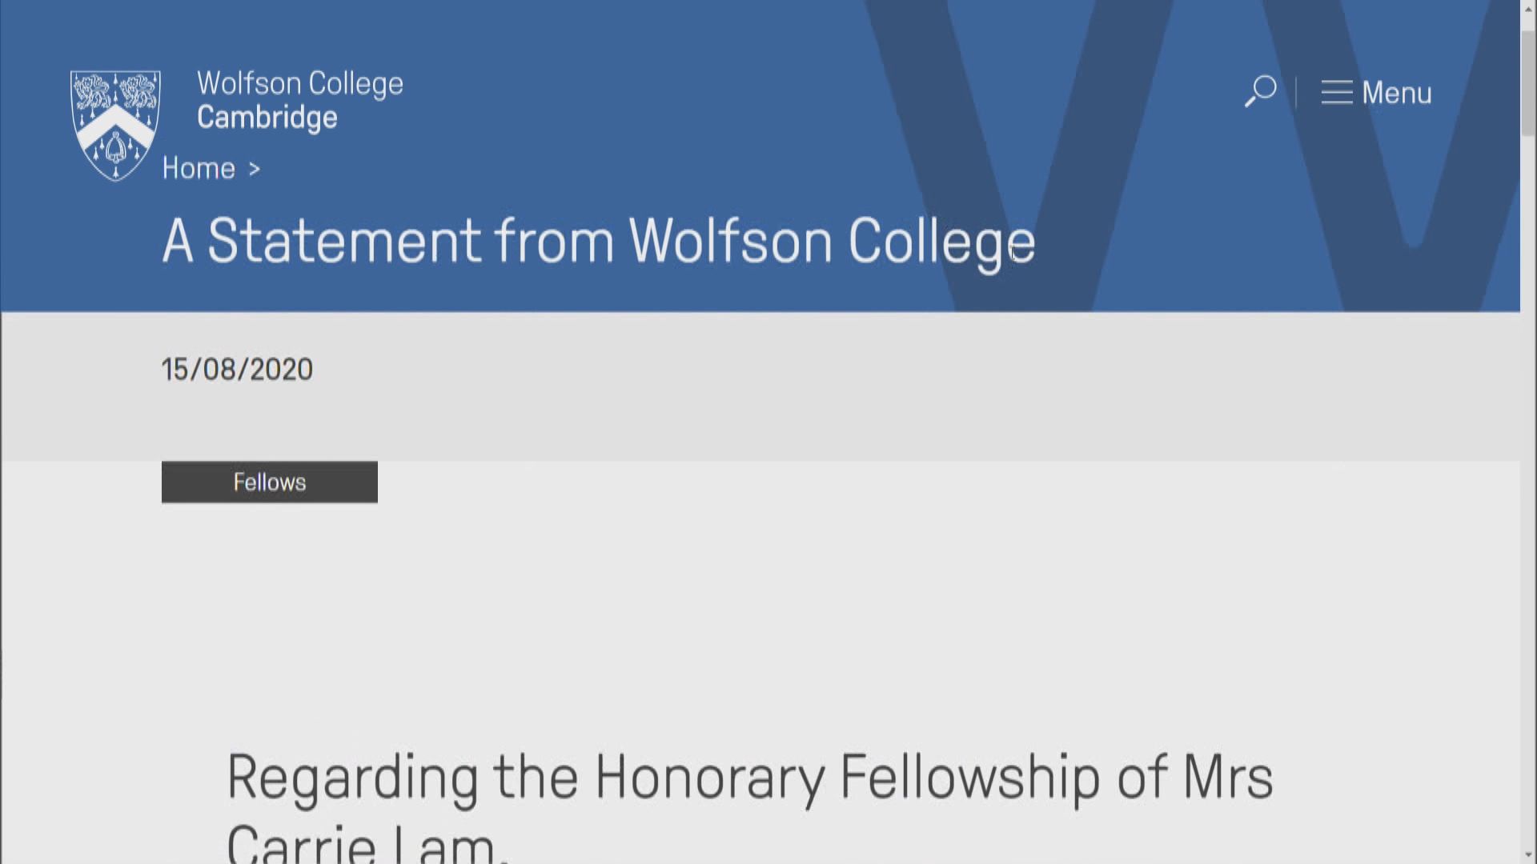Screen dimensions: 1537x864
Task: Click the word 'Fellowship' in the heading
Action: coord(969,777)
